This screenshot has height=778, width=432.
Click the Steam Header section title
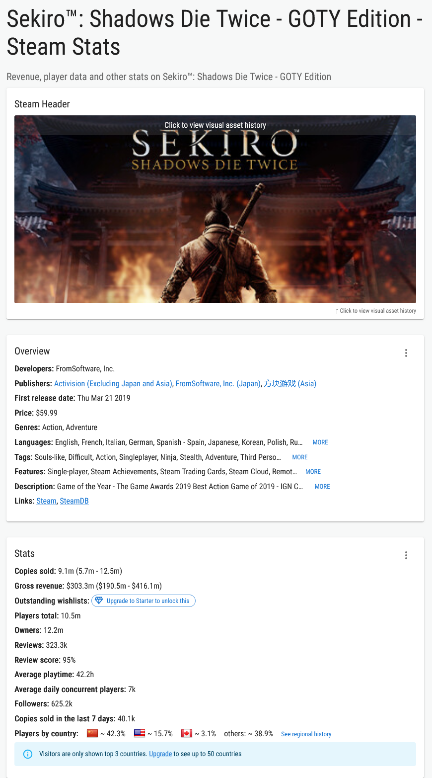point(42,104)
